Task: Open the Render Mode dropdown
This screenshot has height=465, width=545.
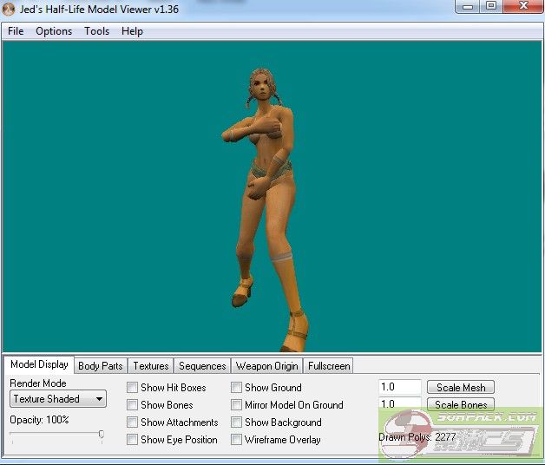Action: pyautogui.click(x=58, y=398)
